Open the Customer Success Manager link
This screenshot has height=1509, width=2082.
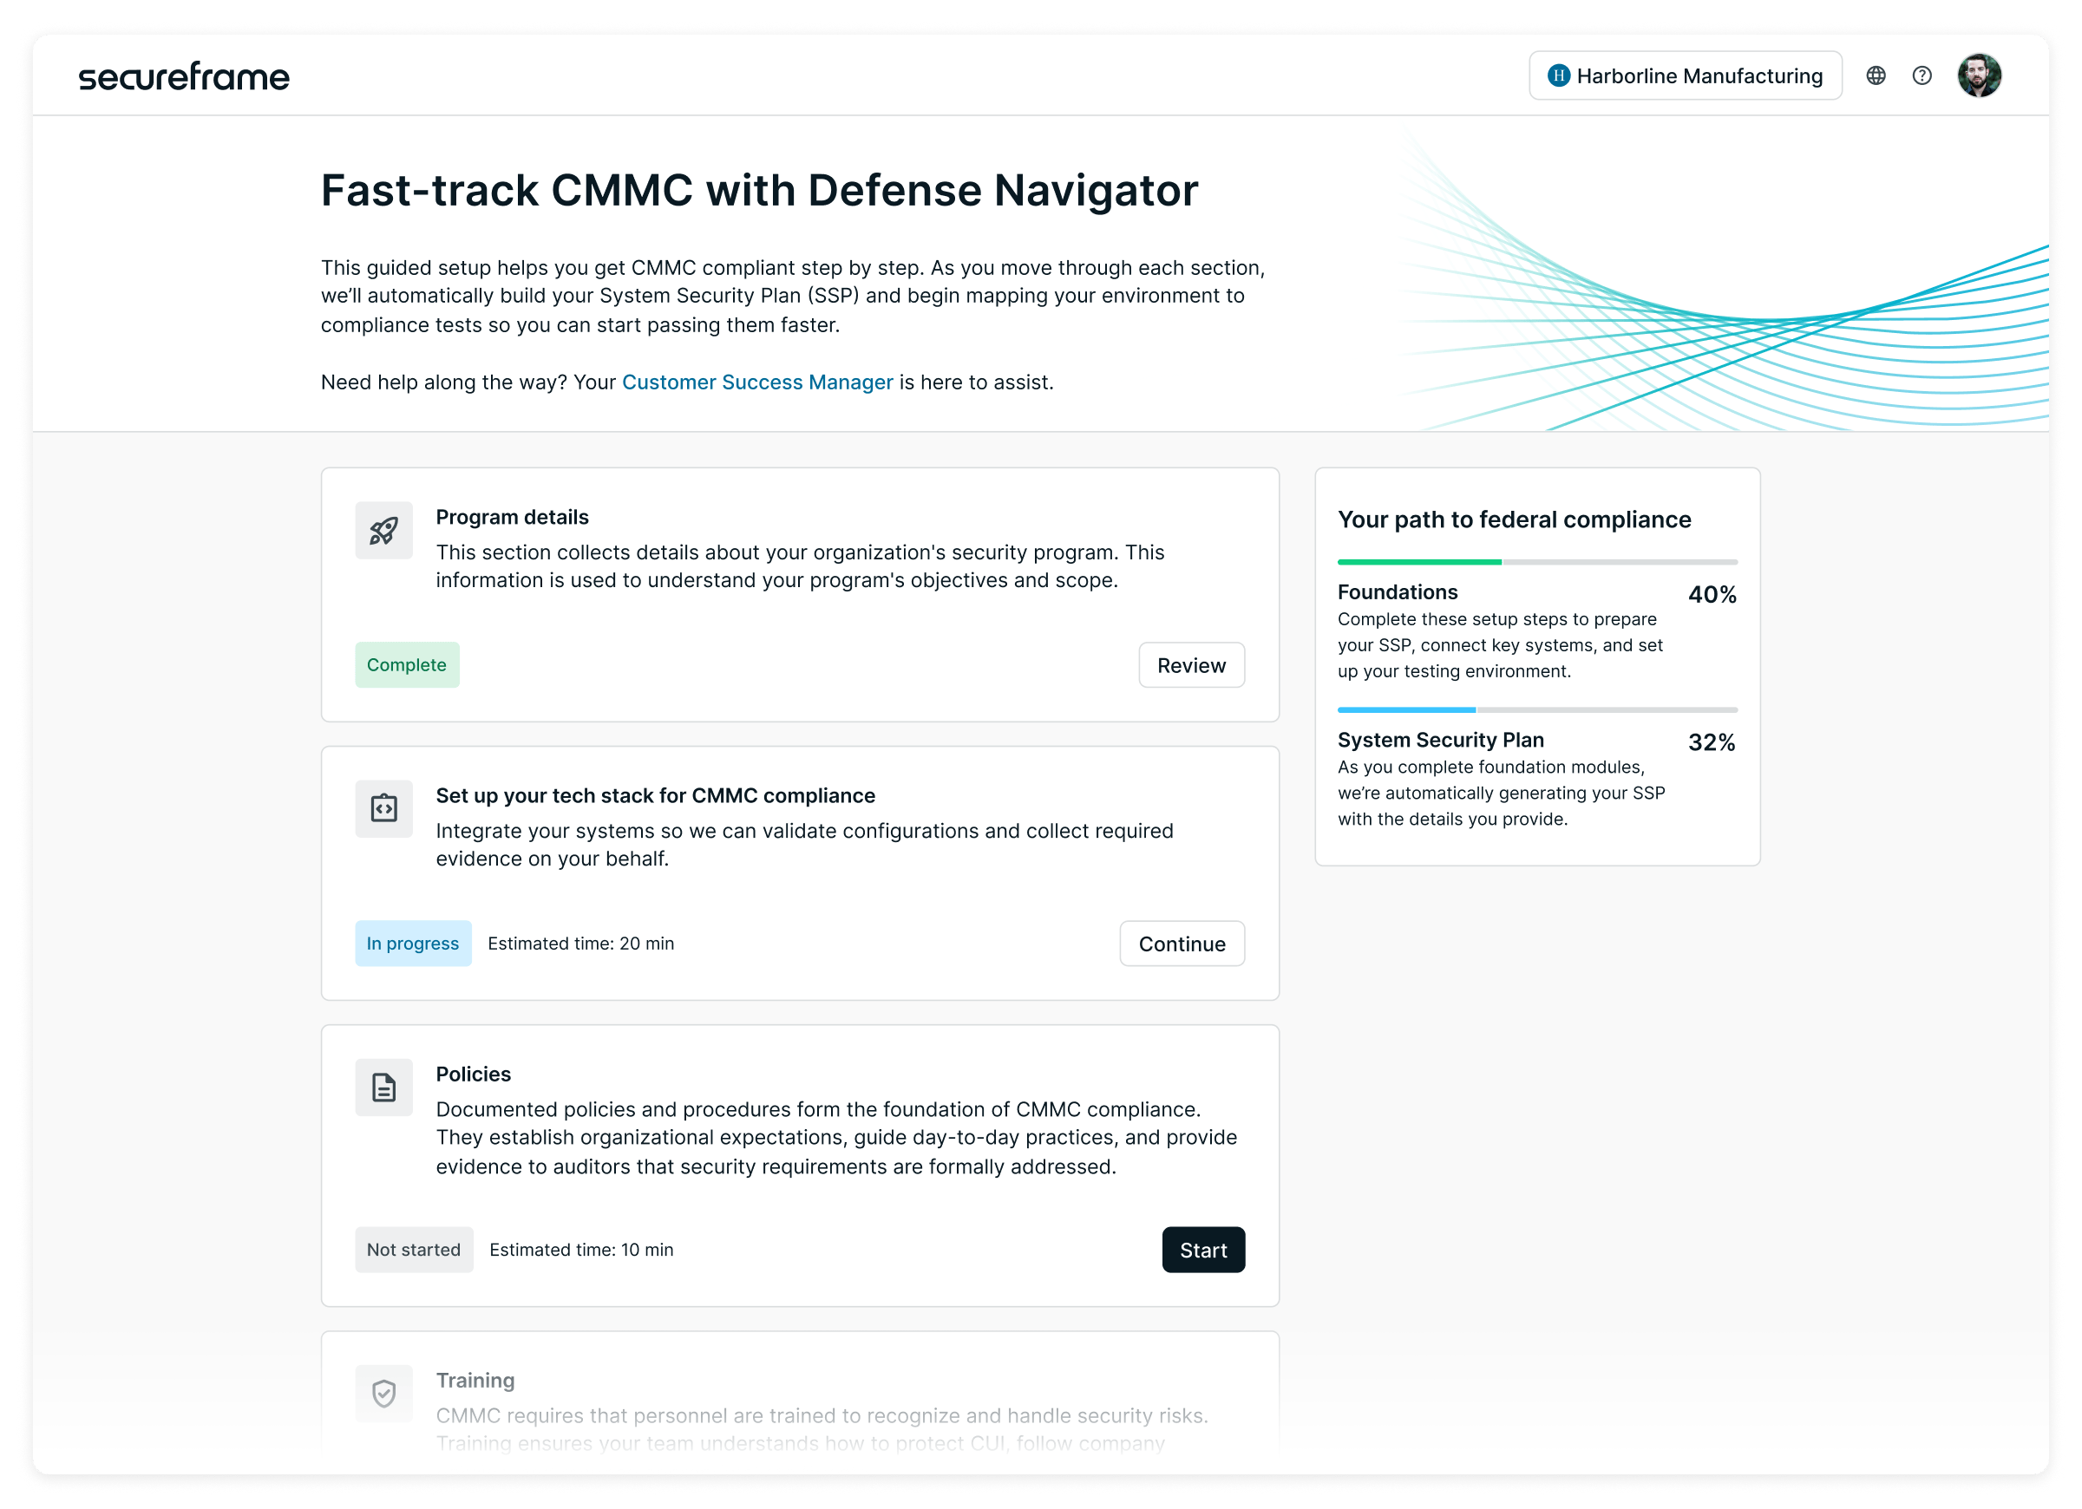[757, 382]
